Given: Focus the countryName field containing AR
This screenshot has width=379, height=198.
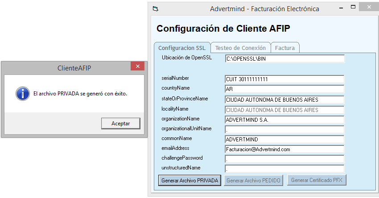Looking at the screenshot, I should (x=284, y=89).
